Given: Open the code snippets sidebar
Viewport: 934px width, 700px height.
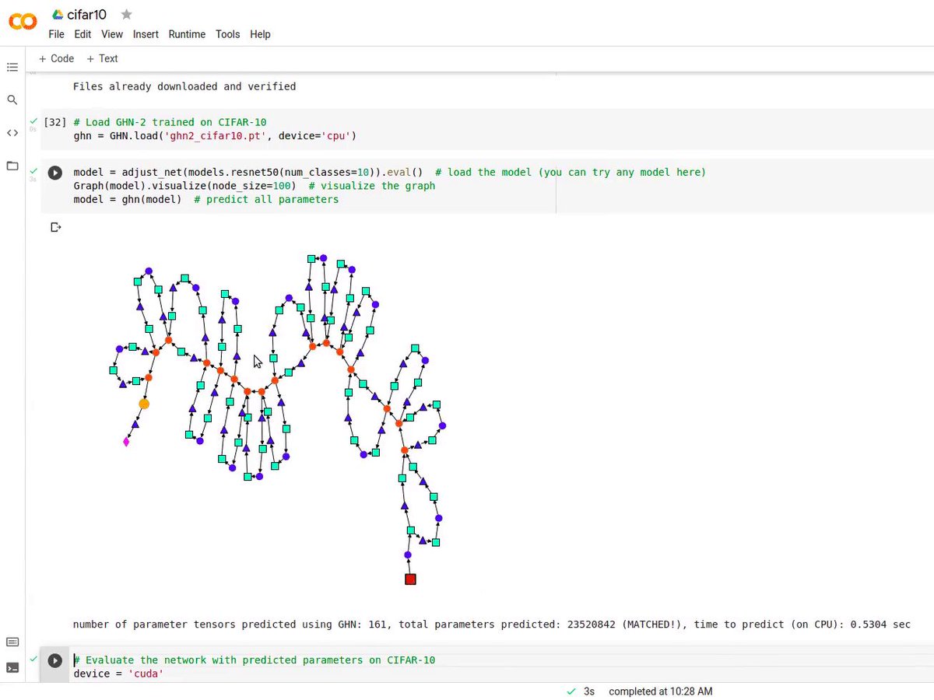Looking at the screenshot, I should pyautogui.click(x=12, y=133).
